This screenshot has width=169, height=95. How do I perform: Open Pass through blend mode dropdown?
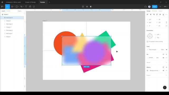click(x=153, y=50)
